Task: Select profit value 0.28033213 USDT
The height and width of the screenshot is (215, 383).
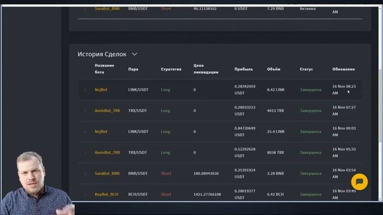Action: tap(245, 110)
